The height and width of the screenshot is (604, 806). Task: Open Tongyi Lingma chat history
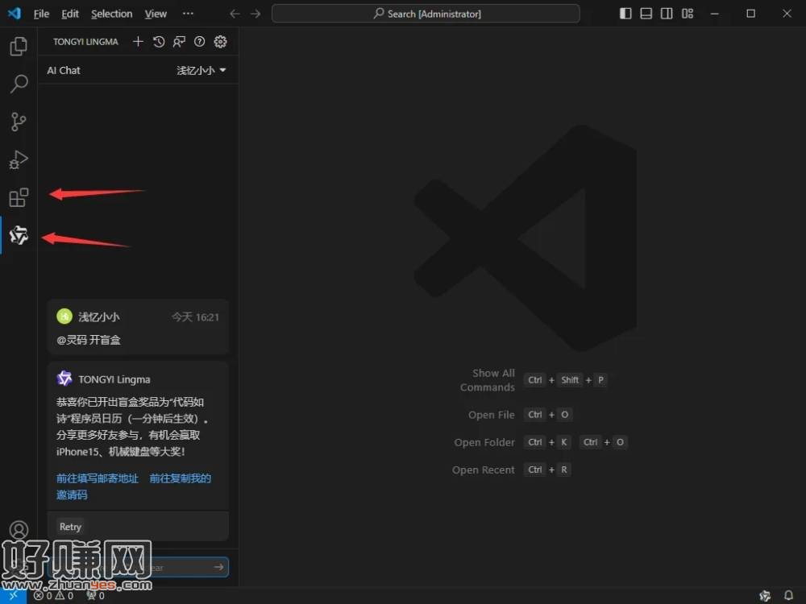(159, 42)
